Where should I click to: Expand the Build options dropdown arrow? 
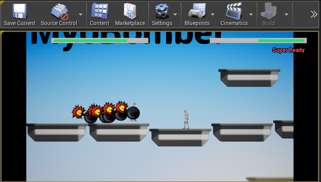[286, 14]
